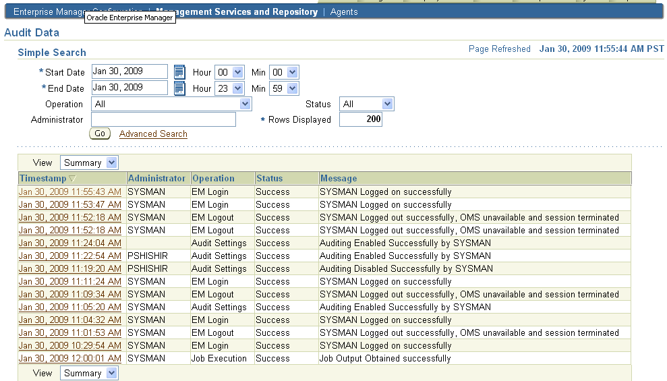The width and height of the screenshot is (667, 381).
Task: Expand the Status dropdown
Action: coord(367,104)
